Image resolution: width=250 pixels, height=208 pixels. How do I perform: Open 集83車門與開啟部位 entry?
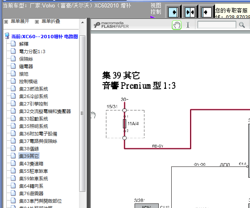(x=40, y=201)
